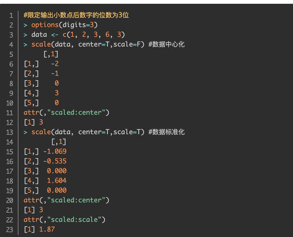Click the scale call with scale=T

(x=88, y=132)
